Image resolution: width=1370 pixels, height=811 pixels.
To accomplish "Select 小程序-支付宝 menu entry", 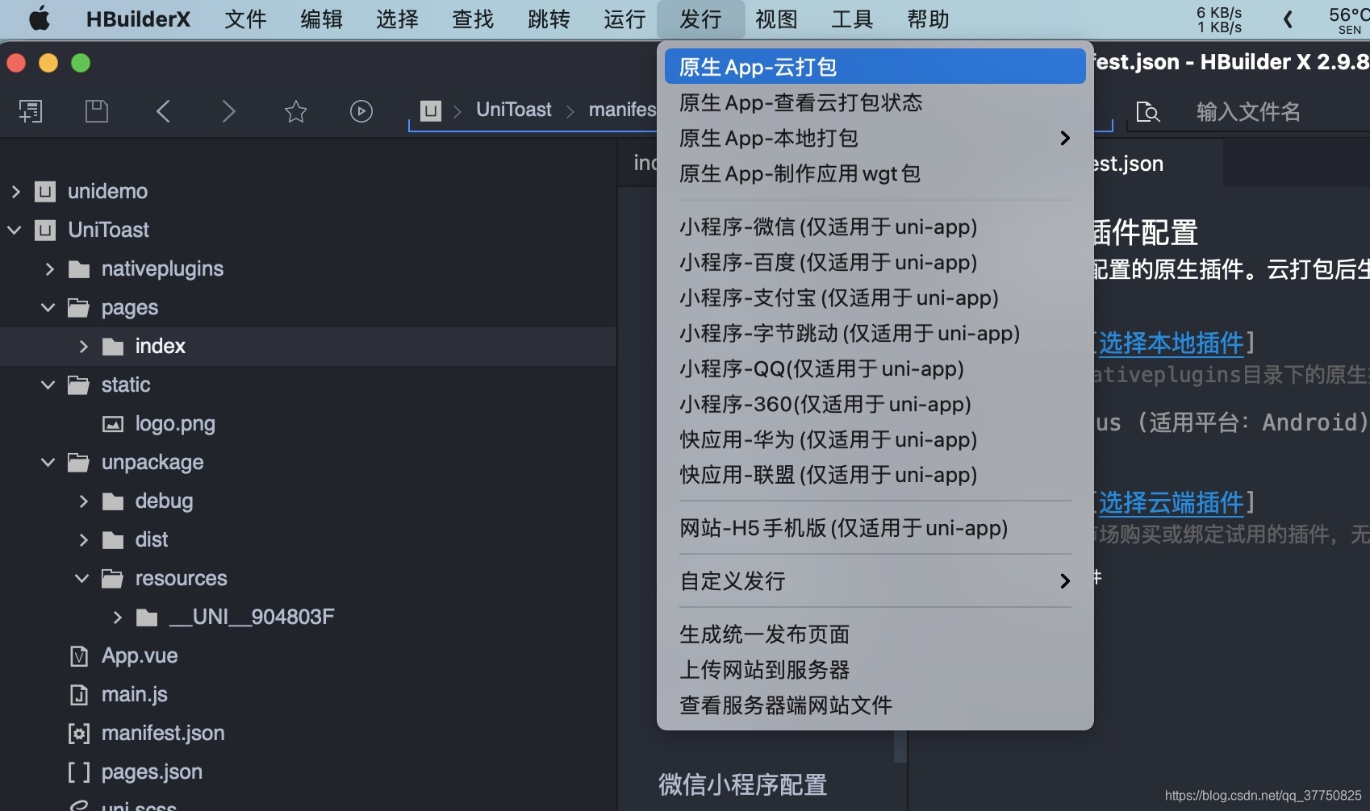I will tap(875, 297).
